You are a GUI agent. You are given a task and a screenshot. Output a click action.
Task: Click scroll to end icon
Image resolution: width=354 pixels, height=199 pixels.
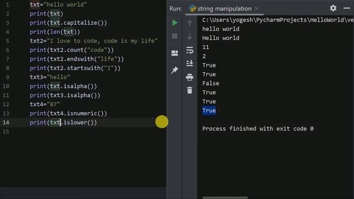(x=190, y=63)
